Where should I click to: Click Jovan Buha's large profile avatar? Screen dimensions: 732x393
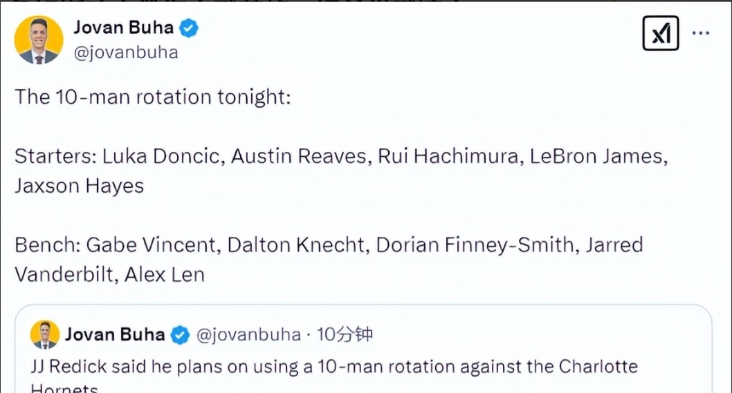(x=39, y=41)
